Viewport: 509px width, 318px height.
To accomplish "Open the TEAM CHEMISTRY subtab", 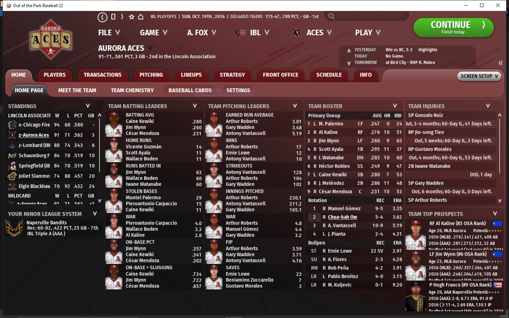I will point(132,91).
